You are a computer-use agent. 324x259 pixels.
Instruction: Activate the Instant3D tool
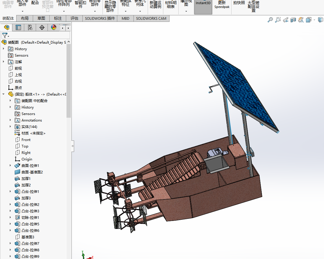tap(203, 5)
